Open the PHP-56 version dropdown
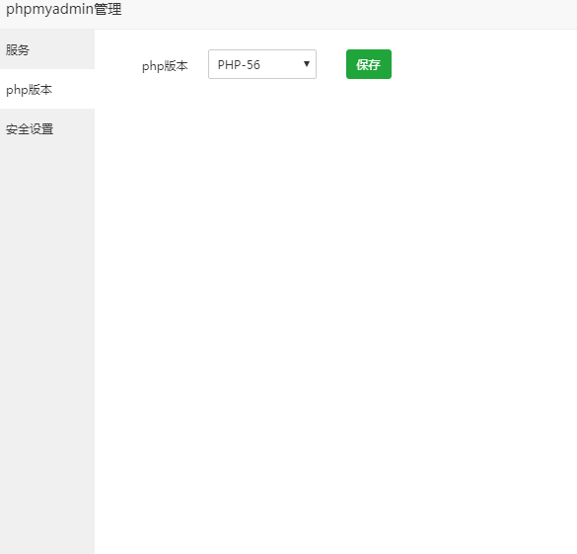Screen dimensions: 577x554 [x=262, y=64]
